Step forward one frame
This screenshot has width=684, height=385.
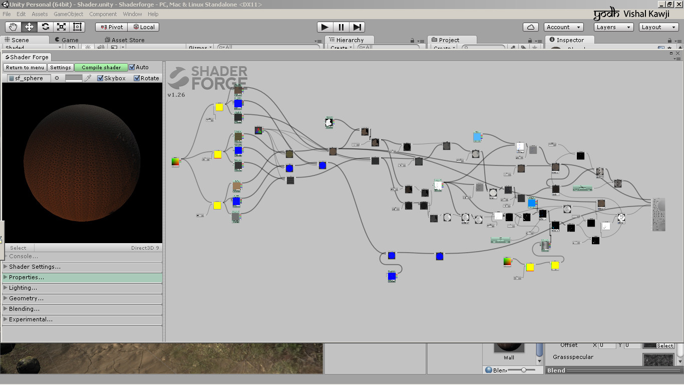(357, 27)
